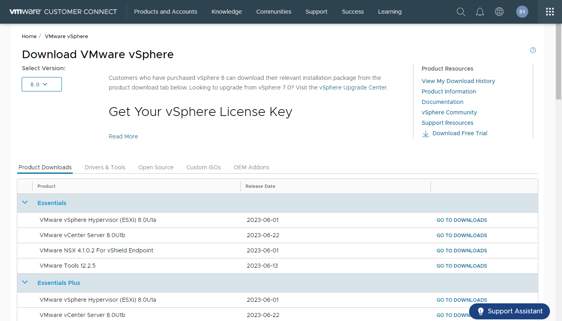Click the VMware Customer Connect logo

point(63,12)
